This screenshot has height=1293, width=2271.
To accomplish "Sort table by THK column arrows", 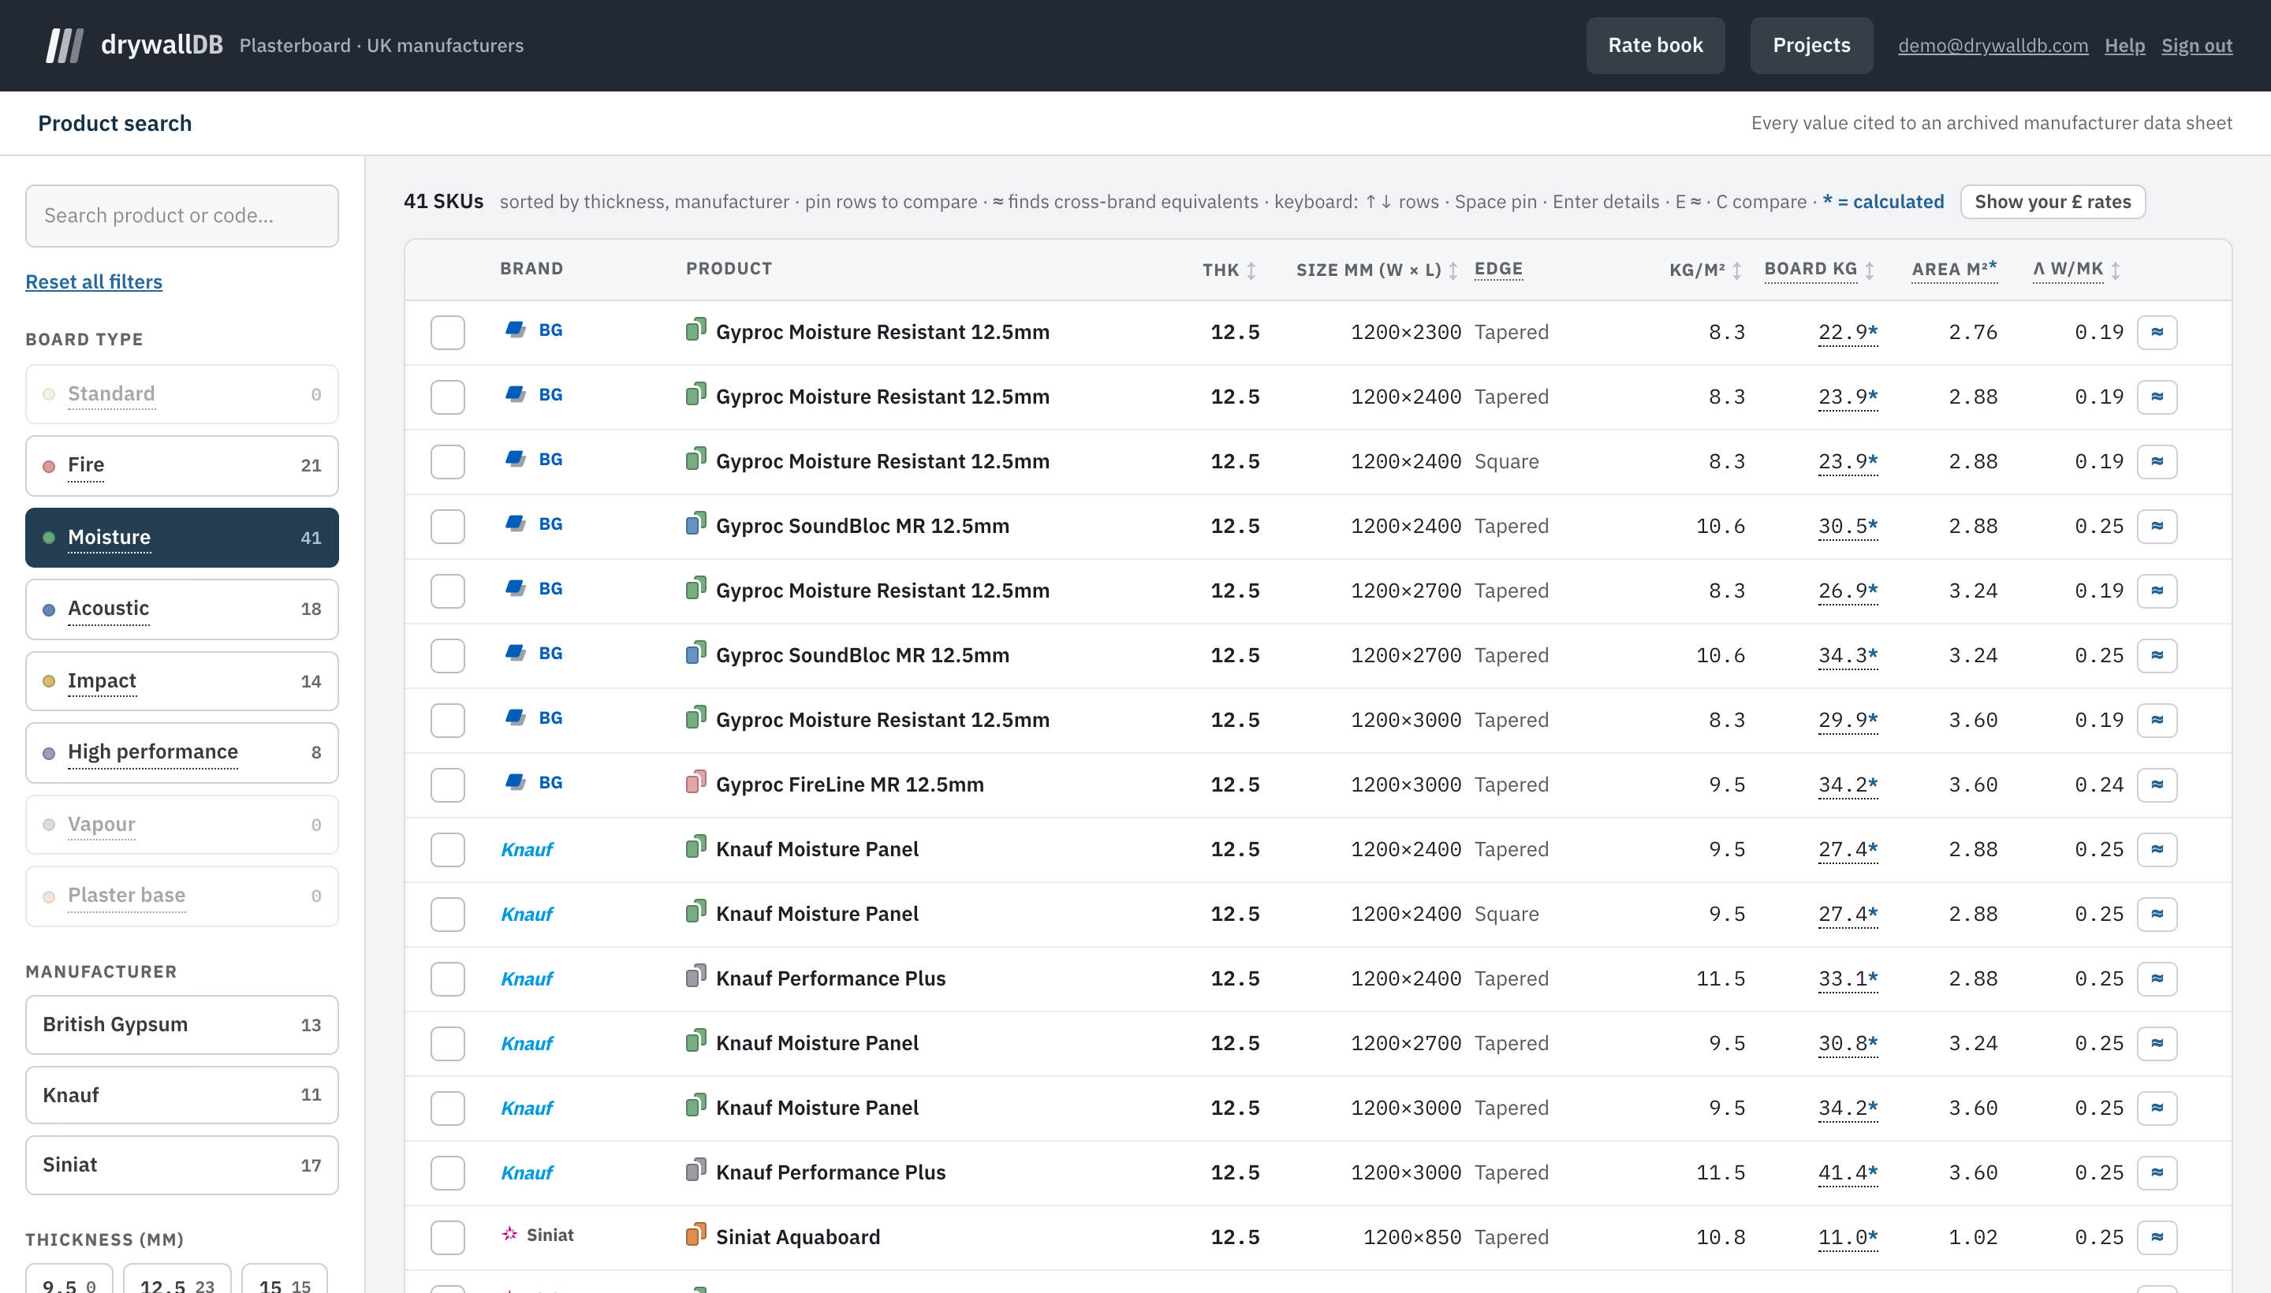I will tap(1251, 270).
